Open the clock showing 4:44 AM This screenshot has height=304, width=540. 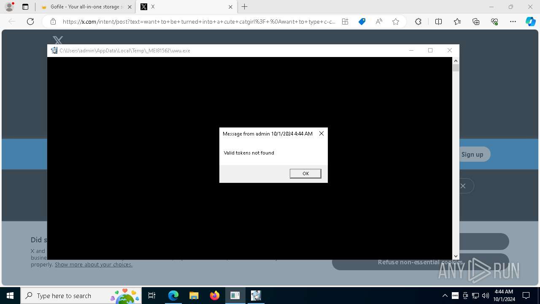click(505, 296)
